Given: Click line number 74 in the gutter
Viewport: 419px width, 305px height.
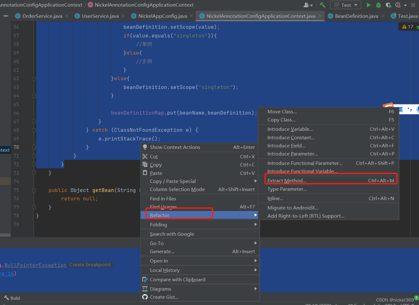Looking at the screenshot, I should 16,181.
